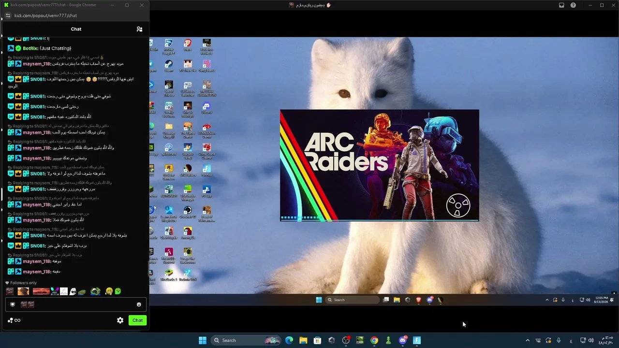This screenshot has width=619, height=348.
Task: Open Discord from outer taskbar
Action: 403,340
